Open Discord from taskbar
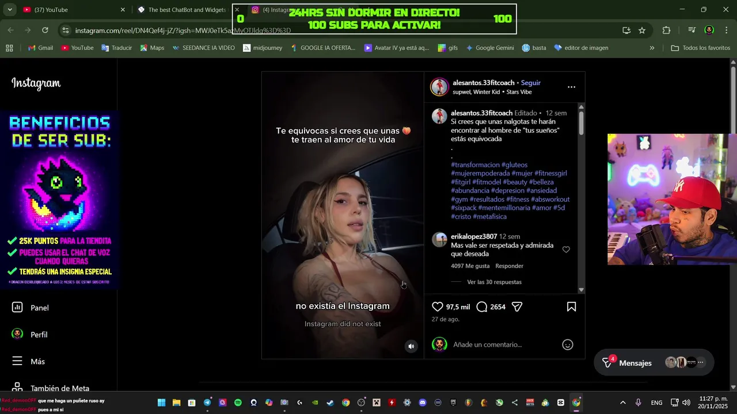737x414 pixels. pyautogui.click(x=423, y=402)
